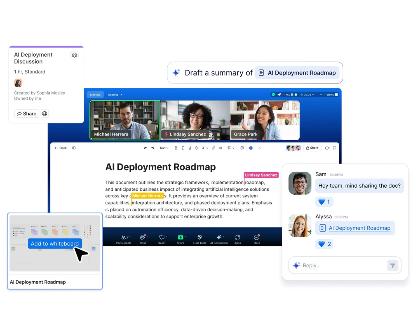Open the More menu in meeting toolbar

[257, 240]
